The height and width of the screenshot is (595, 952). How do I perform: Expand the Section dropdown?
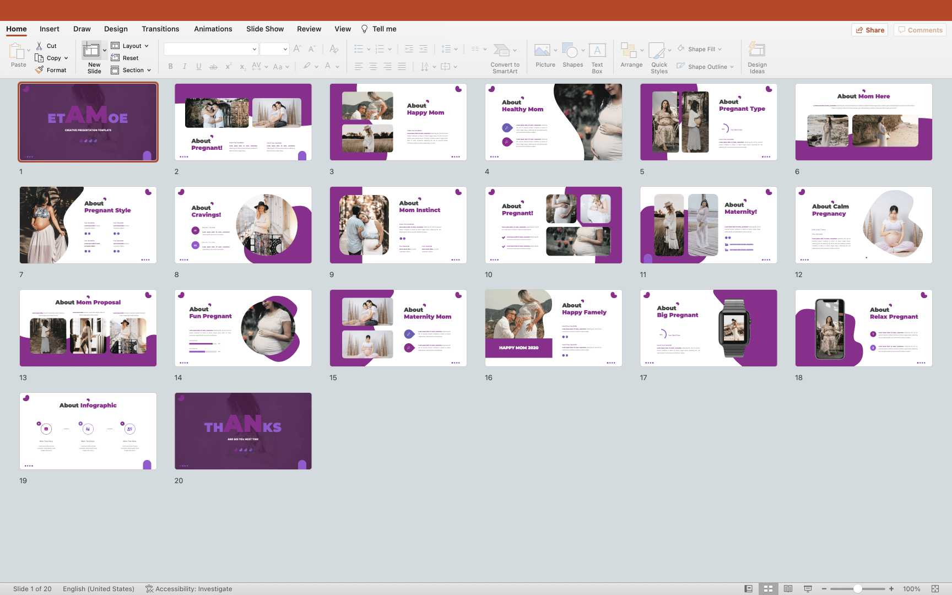click(132, 70)
